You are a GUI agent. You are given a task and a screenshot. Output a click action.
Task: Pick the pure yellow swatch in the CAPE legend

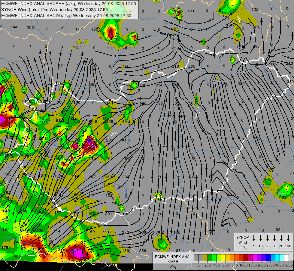[223, 258]
